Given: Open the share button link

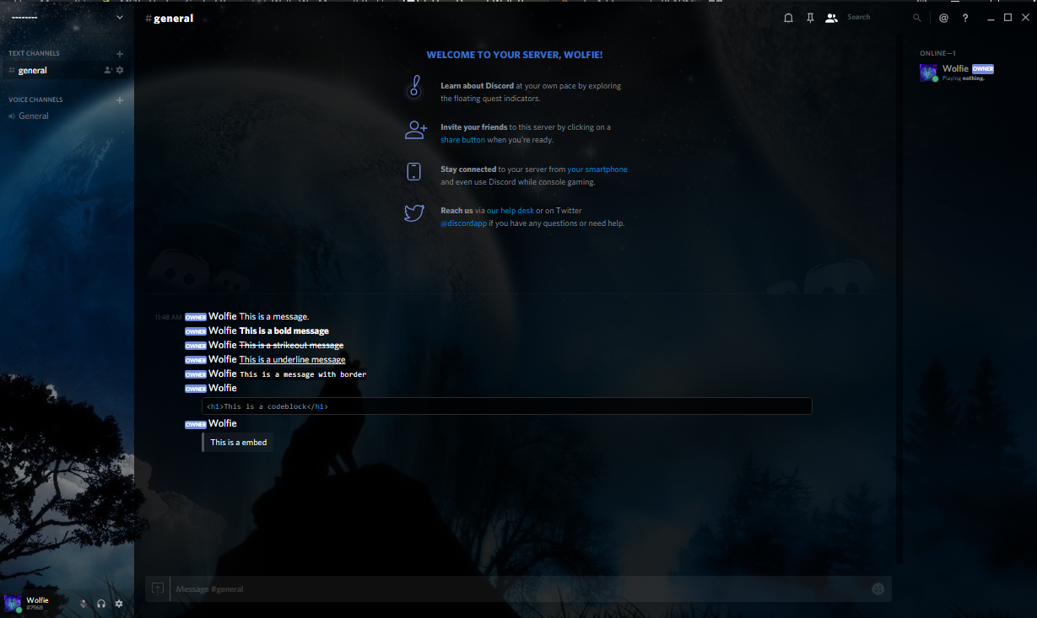Looking at the screenshot, I should (462, 140).
